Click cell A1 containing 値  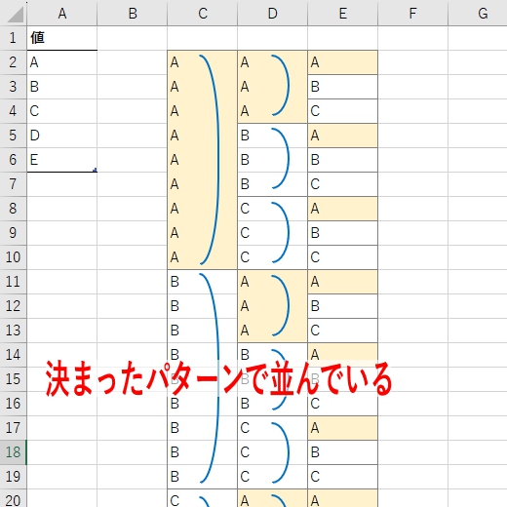click(62, 38)
